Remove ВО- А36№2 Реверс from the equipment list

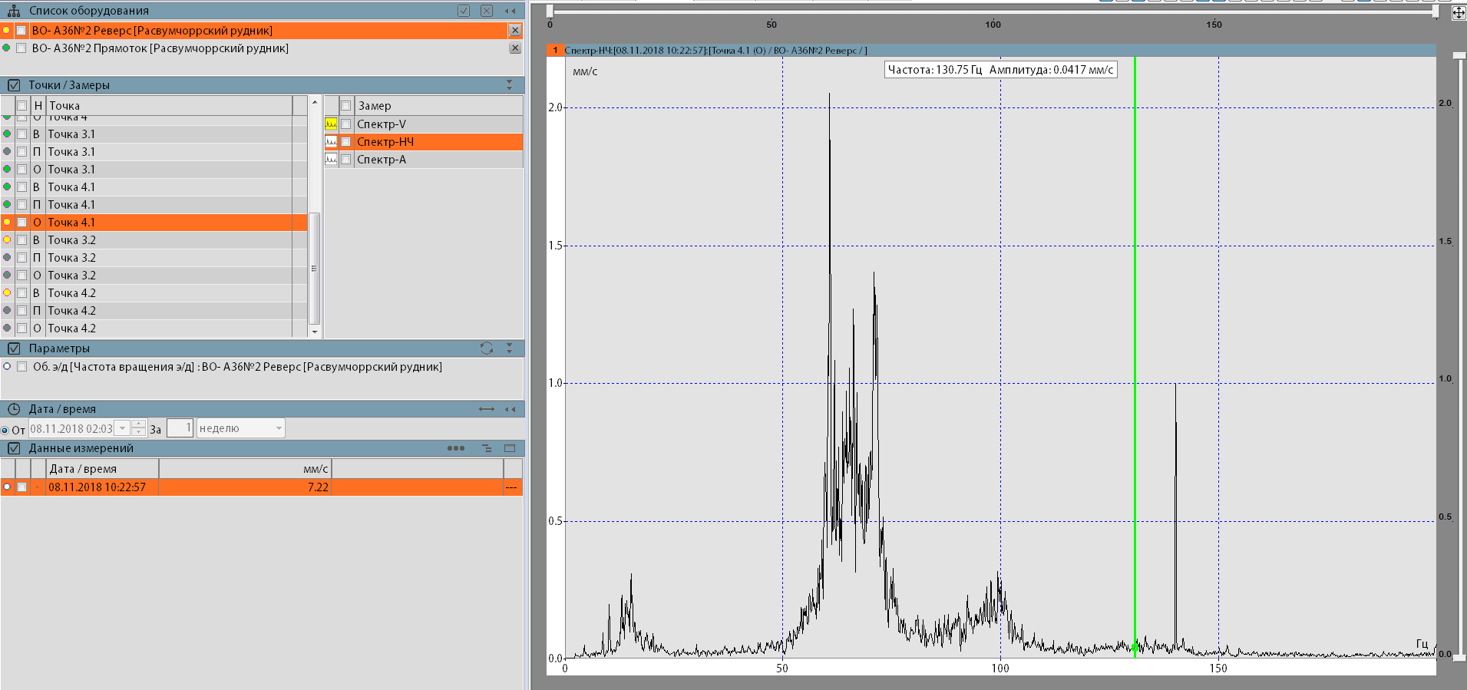pyautogui.click(x=515, y=31)
